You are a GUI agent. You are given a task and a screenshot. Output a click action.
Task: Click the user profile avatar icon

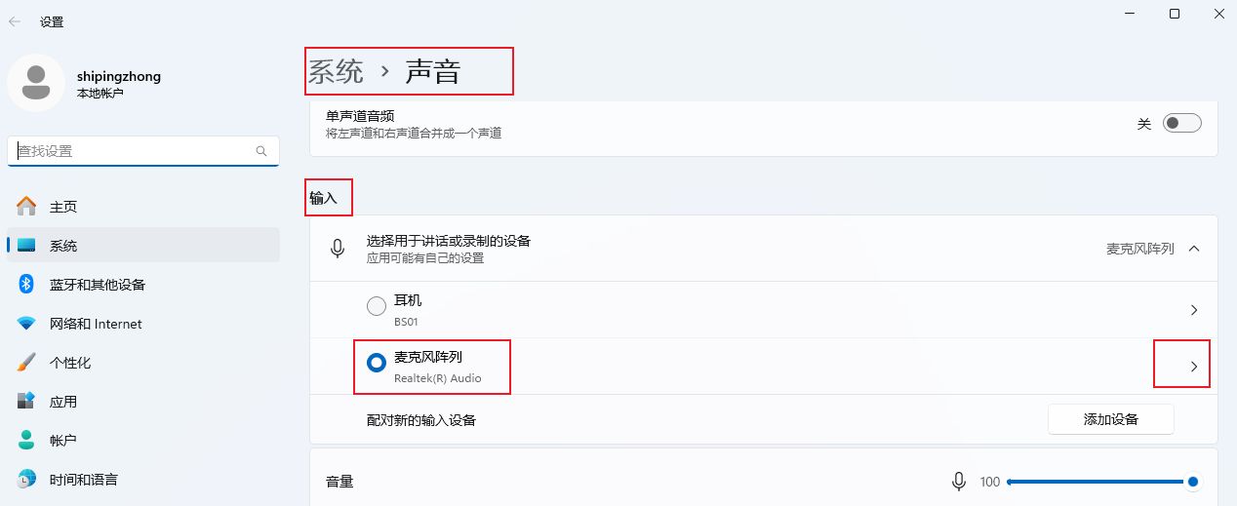tap(36, 83)
